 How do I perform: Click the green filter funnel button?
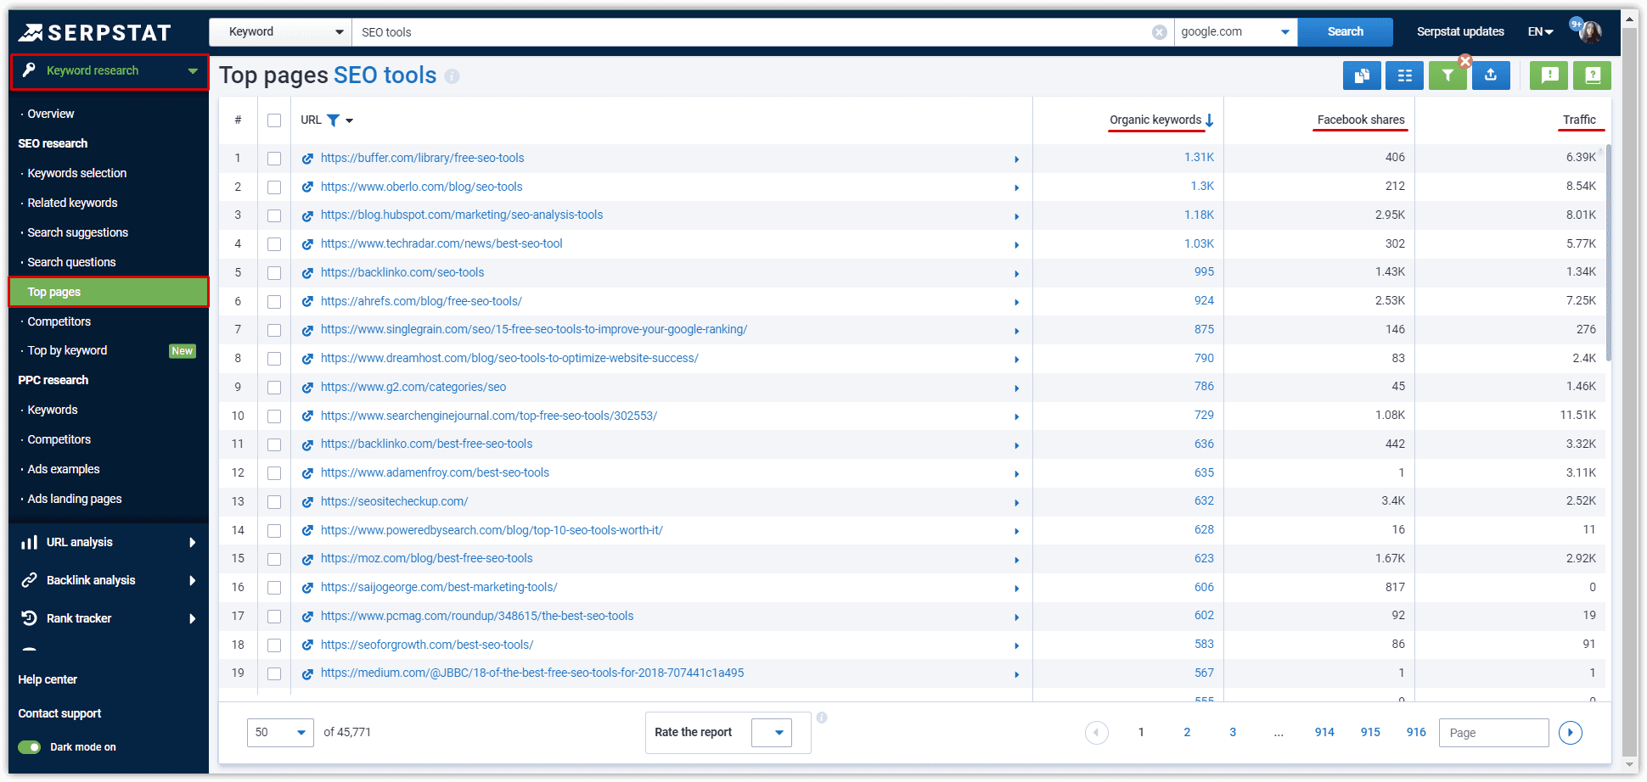point(1447,75)
